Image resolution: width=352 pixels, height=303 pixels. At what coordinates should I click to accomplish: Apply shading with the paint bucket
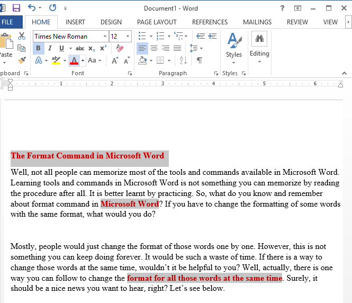[142, 60]
